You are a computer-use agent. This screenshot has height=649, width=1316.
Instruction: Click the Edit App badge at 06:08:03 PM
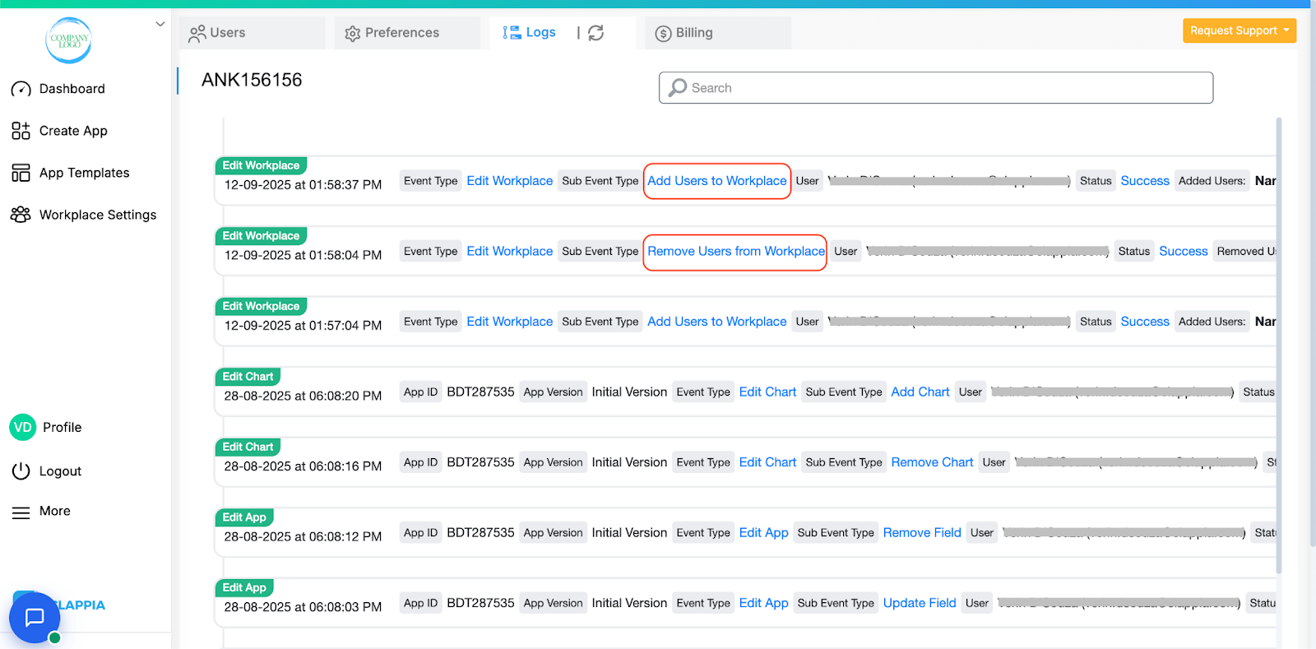tap(244, 587)
